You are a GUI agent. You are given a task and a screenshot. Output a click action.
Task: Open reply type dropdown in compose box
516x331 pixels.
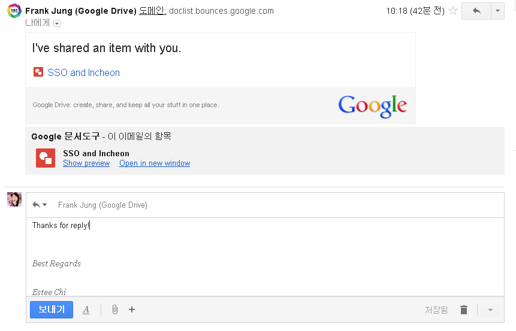40,205
